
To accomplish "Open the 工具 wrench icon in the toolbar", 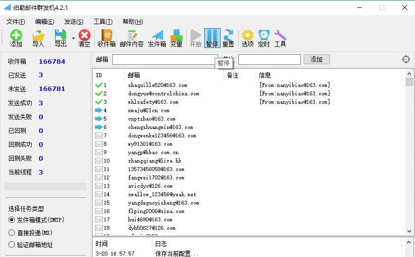I will tap(280, 39).
